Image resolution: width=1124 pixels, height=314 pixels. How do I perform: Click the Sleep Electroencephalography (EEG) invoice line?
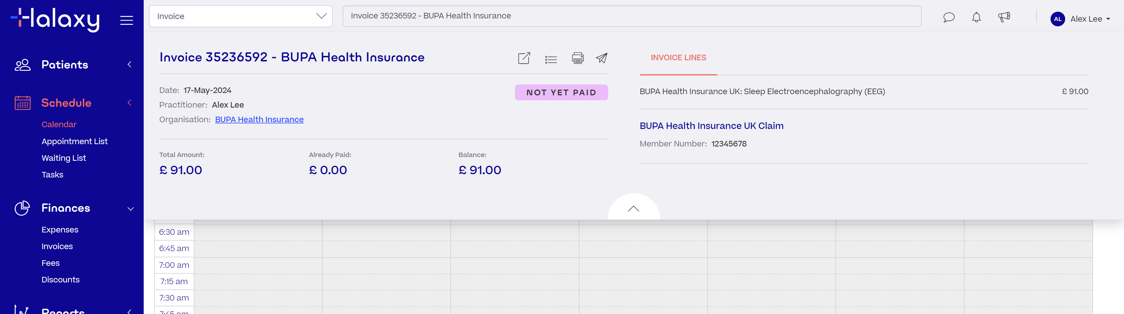click(x=762, y=92)
